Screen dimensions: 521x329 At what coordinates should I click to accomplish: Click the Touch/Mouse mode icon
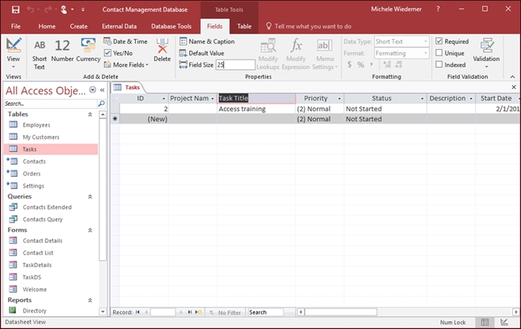63,10
